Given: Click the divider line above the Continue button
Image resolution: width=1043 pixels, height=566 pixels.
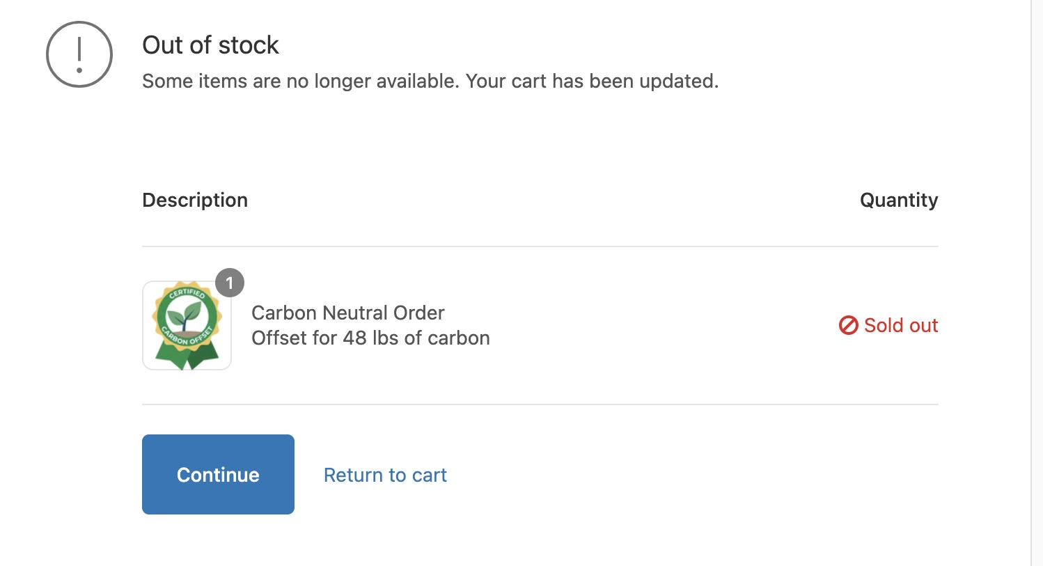Looking at the screenshot, I should coord(540,404).
